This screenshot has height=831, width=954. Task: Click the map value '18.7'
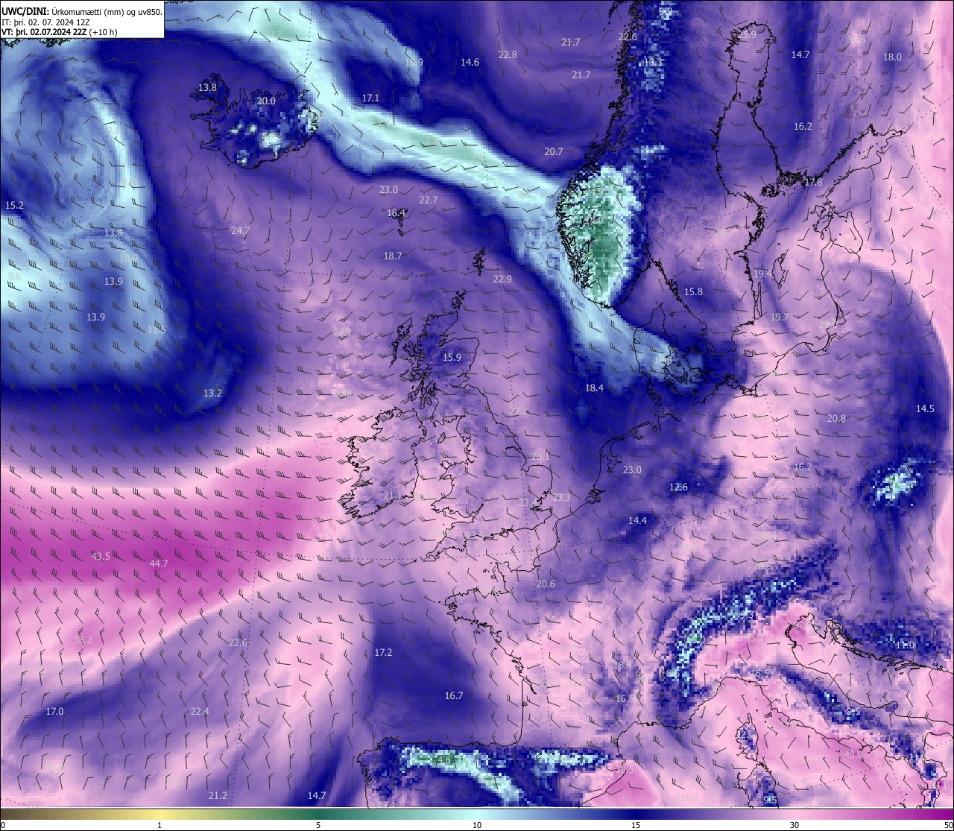click(393, 256)
